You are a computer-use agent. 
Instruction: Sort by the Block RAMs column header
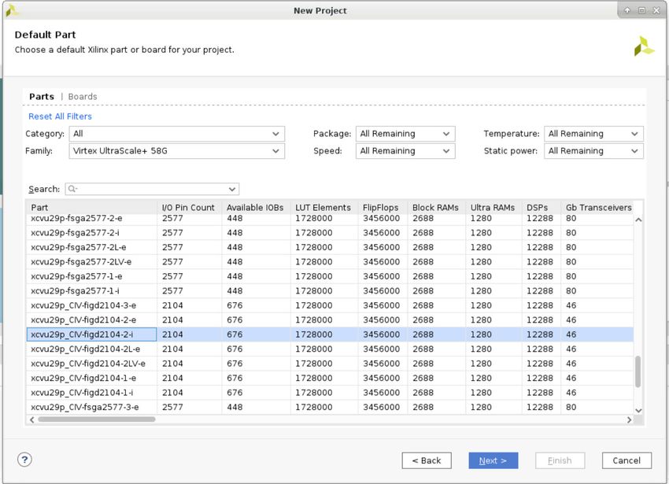[437, 208]
